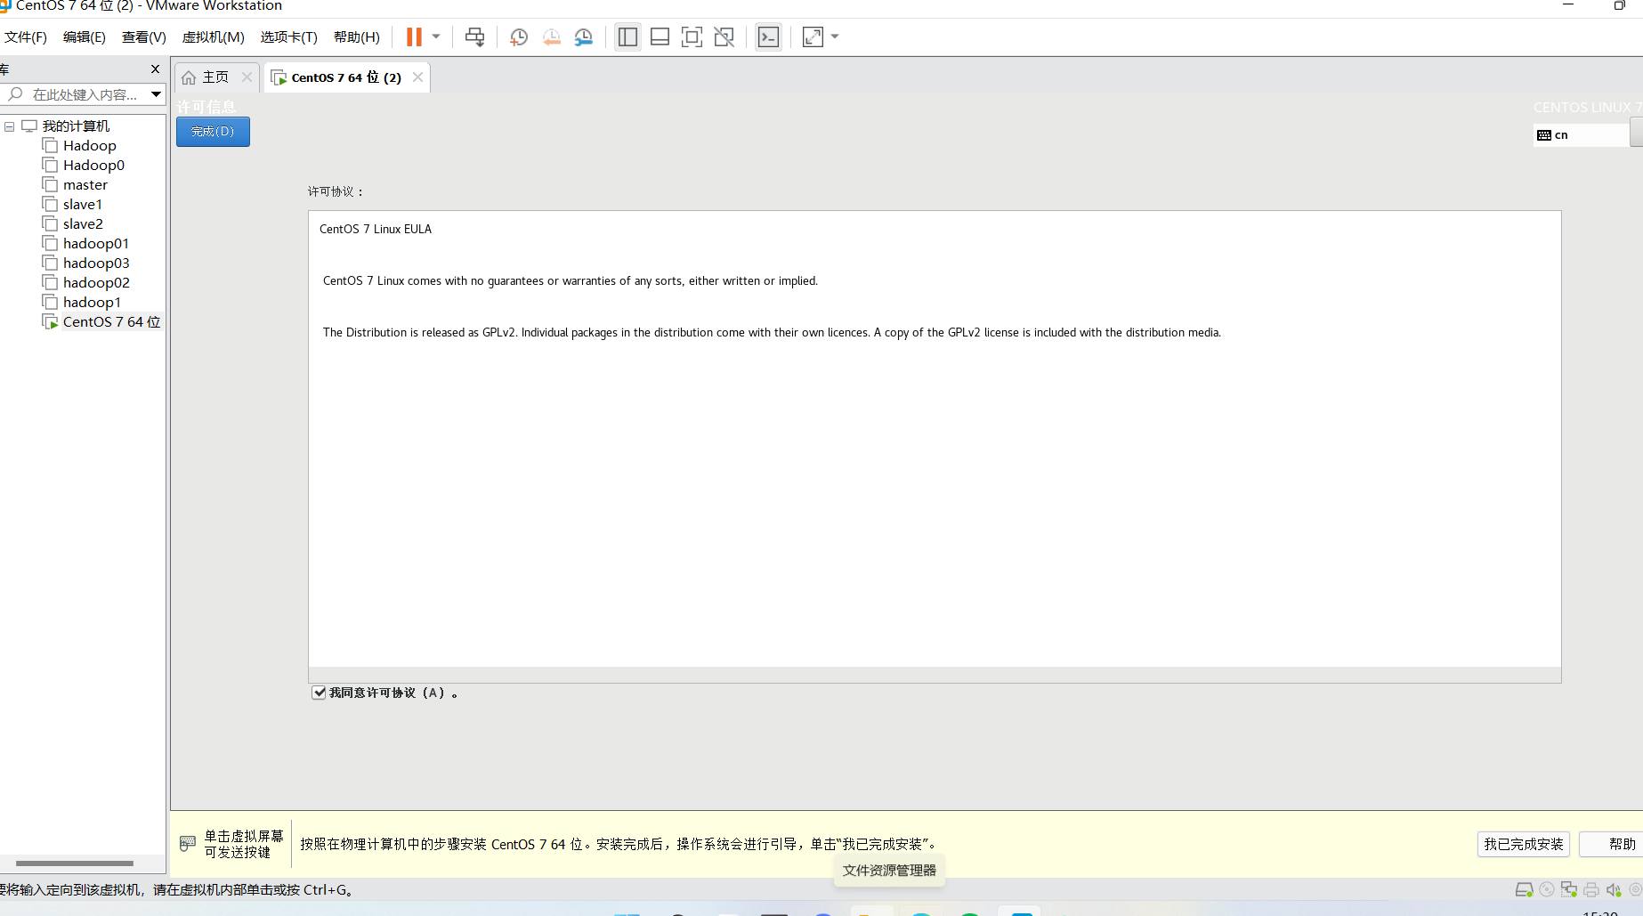
Task: Select the Hadoop virtual machine
Action: pyautogui.click(x=89, y=146)
